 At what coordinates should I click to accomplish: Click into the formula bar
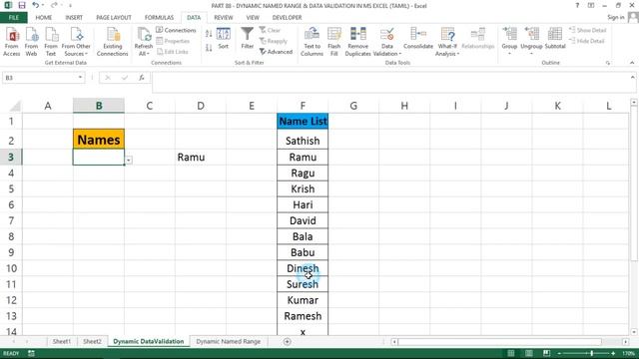pyautogui.click(x=390, y=82)
